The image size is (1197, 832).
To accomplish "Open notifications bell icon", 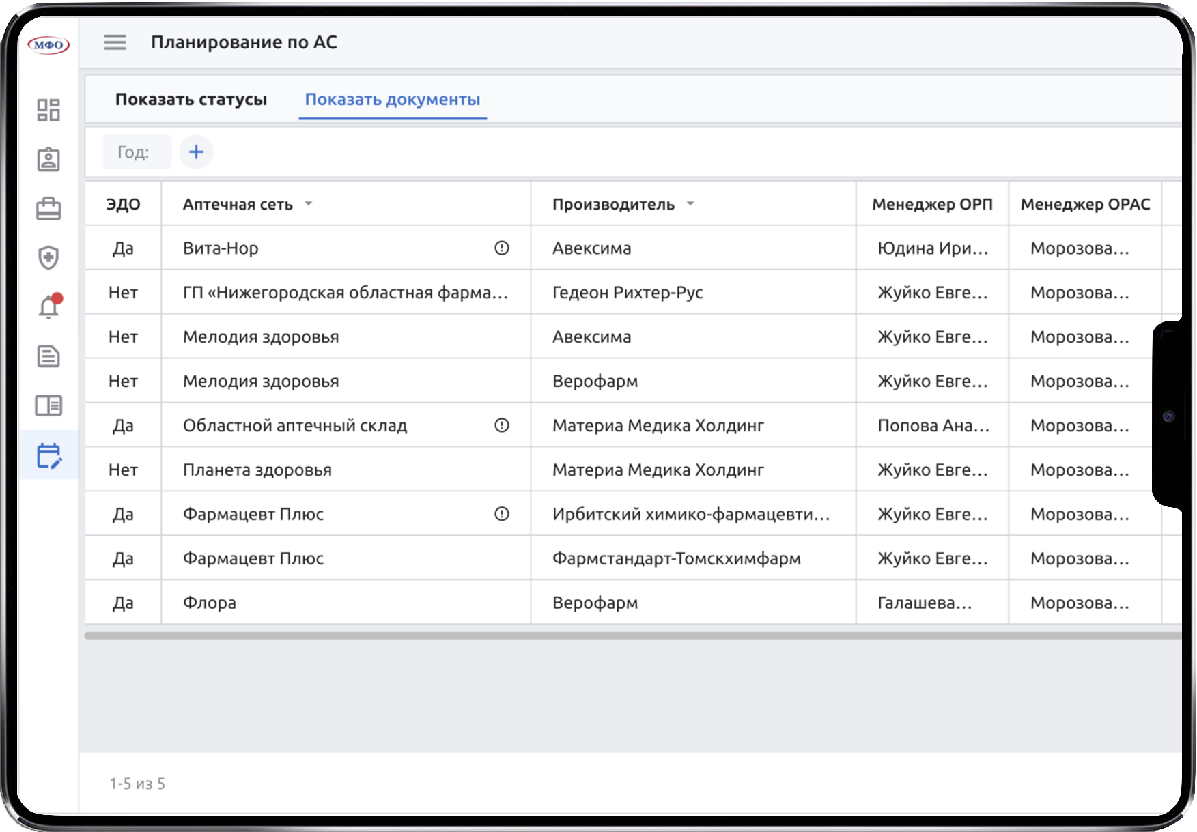I will pos(48,307).
